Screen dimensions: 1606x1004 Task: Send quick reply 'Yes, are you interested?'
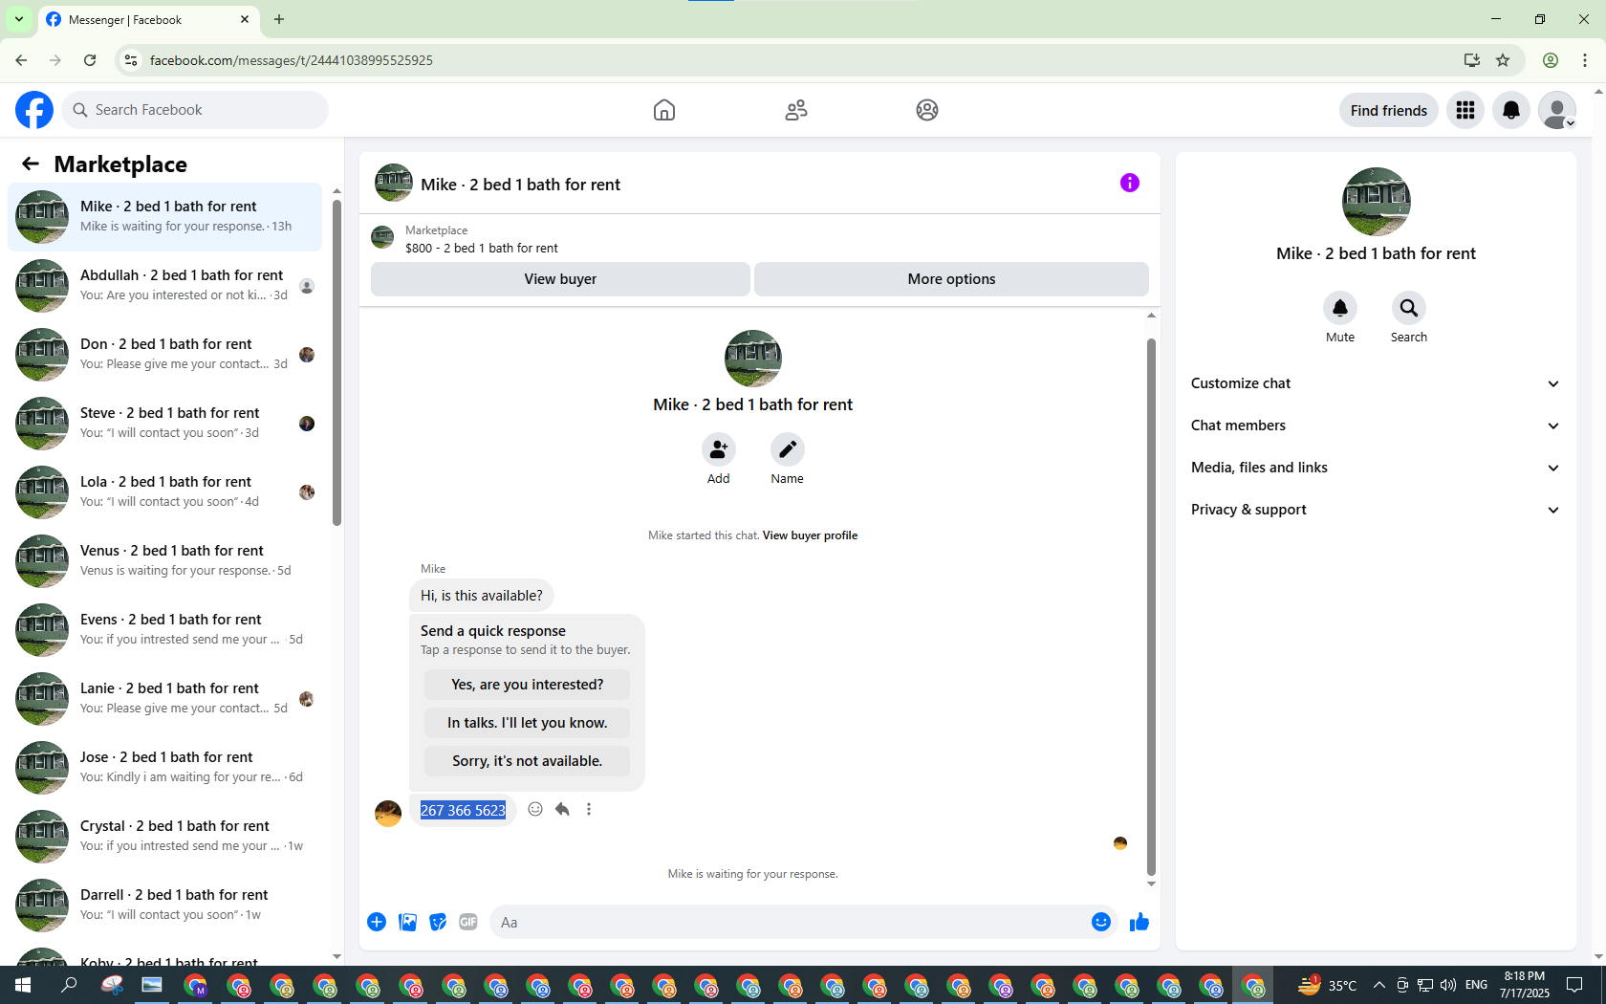click(x=527, y=685)
